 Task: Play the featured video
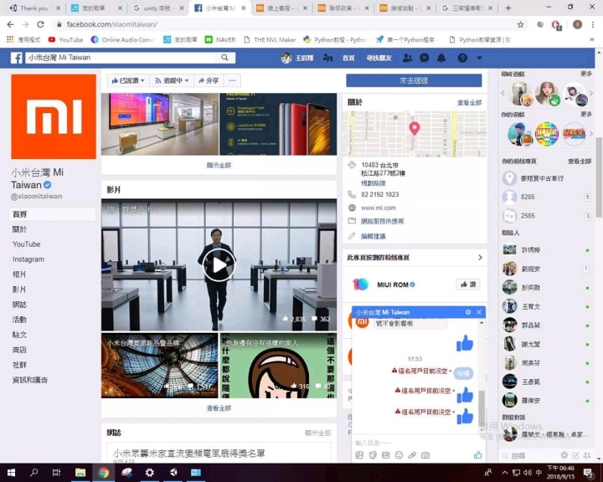(x=219, y=264)
